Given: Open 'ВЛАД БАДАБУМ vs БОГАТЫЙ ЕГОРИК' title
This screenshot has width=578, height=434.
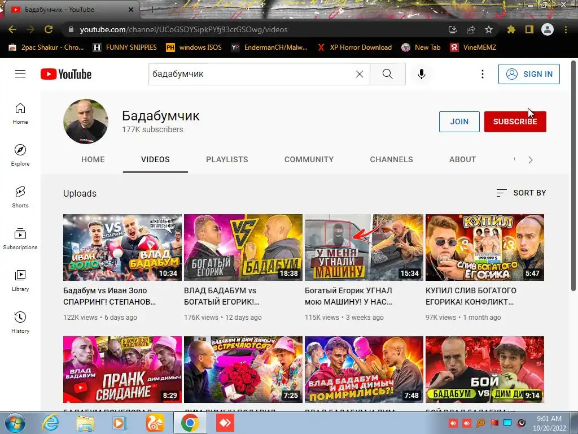Looking at the screenshot, I should [x=222, y=296].
